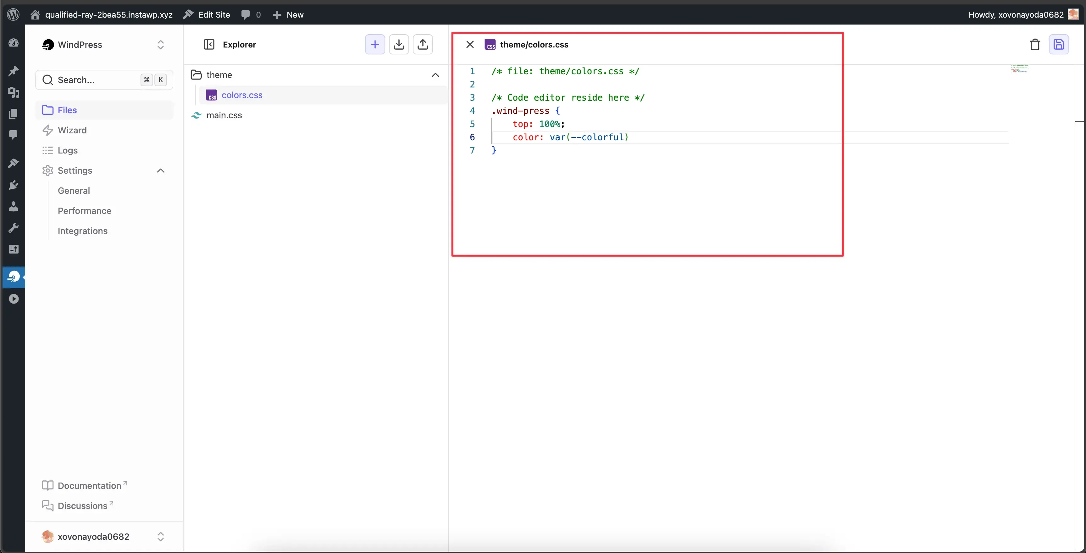The image size is (1086, 553).
Task: Toggle the Explorer sidebar panel icon
Action: (209, 44)
